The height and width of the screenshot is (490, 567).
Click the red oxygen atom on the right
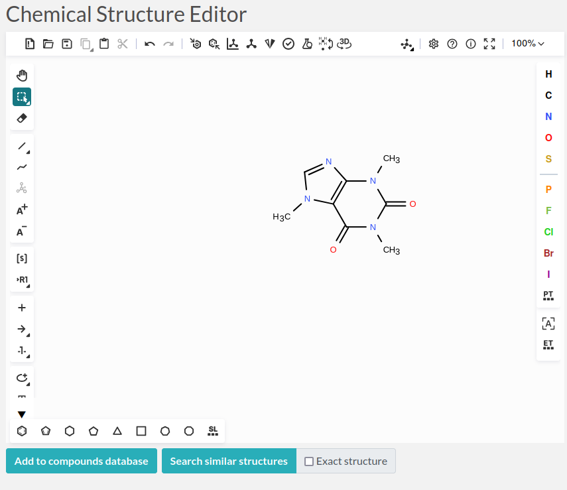coord(412,204)
